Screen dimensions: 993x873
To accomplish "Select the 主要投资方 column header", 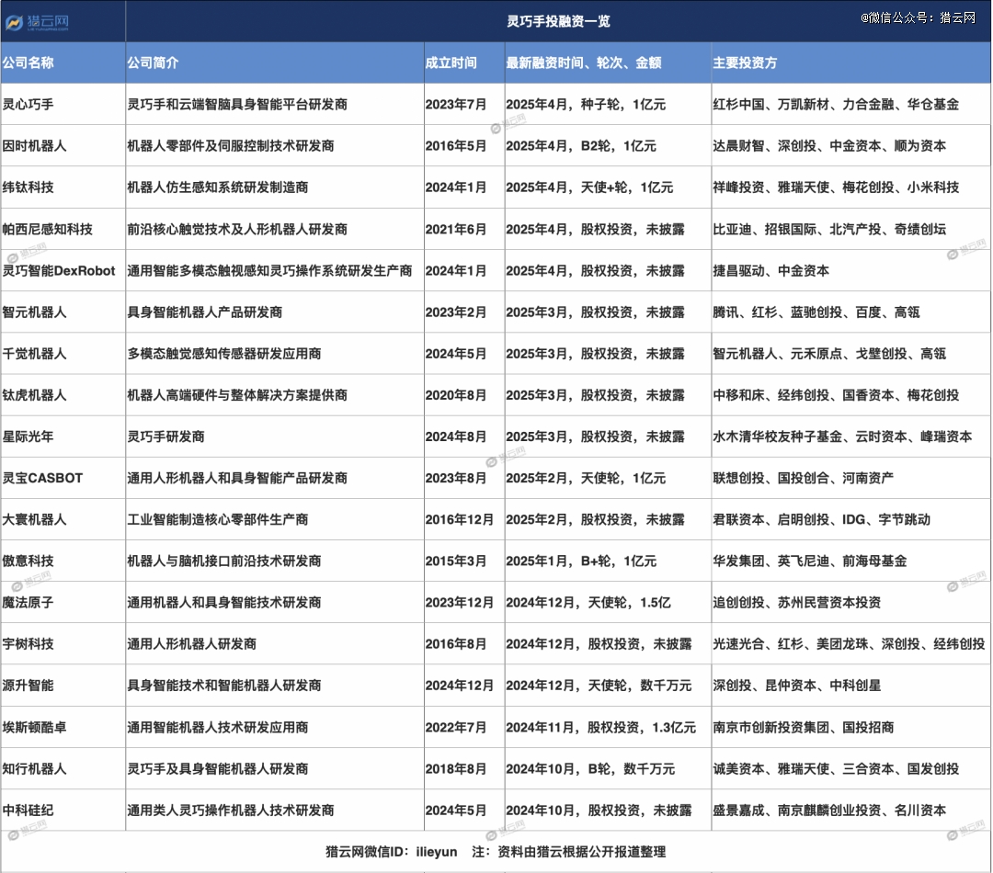I will click(x=745, y=63).
